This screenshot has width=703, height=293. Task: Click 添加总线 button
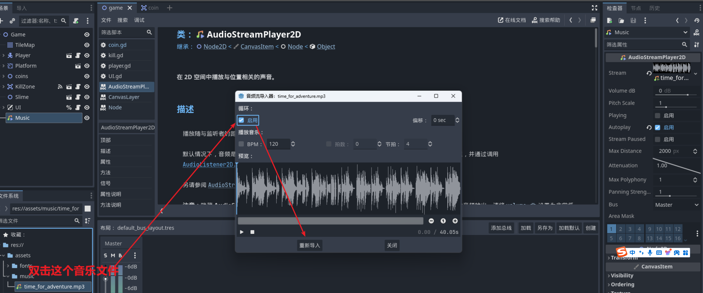coord(501,228)
